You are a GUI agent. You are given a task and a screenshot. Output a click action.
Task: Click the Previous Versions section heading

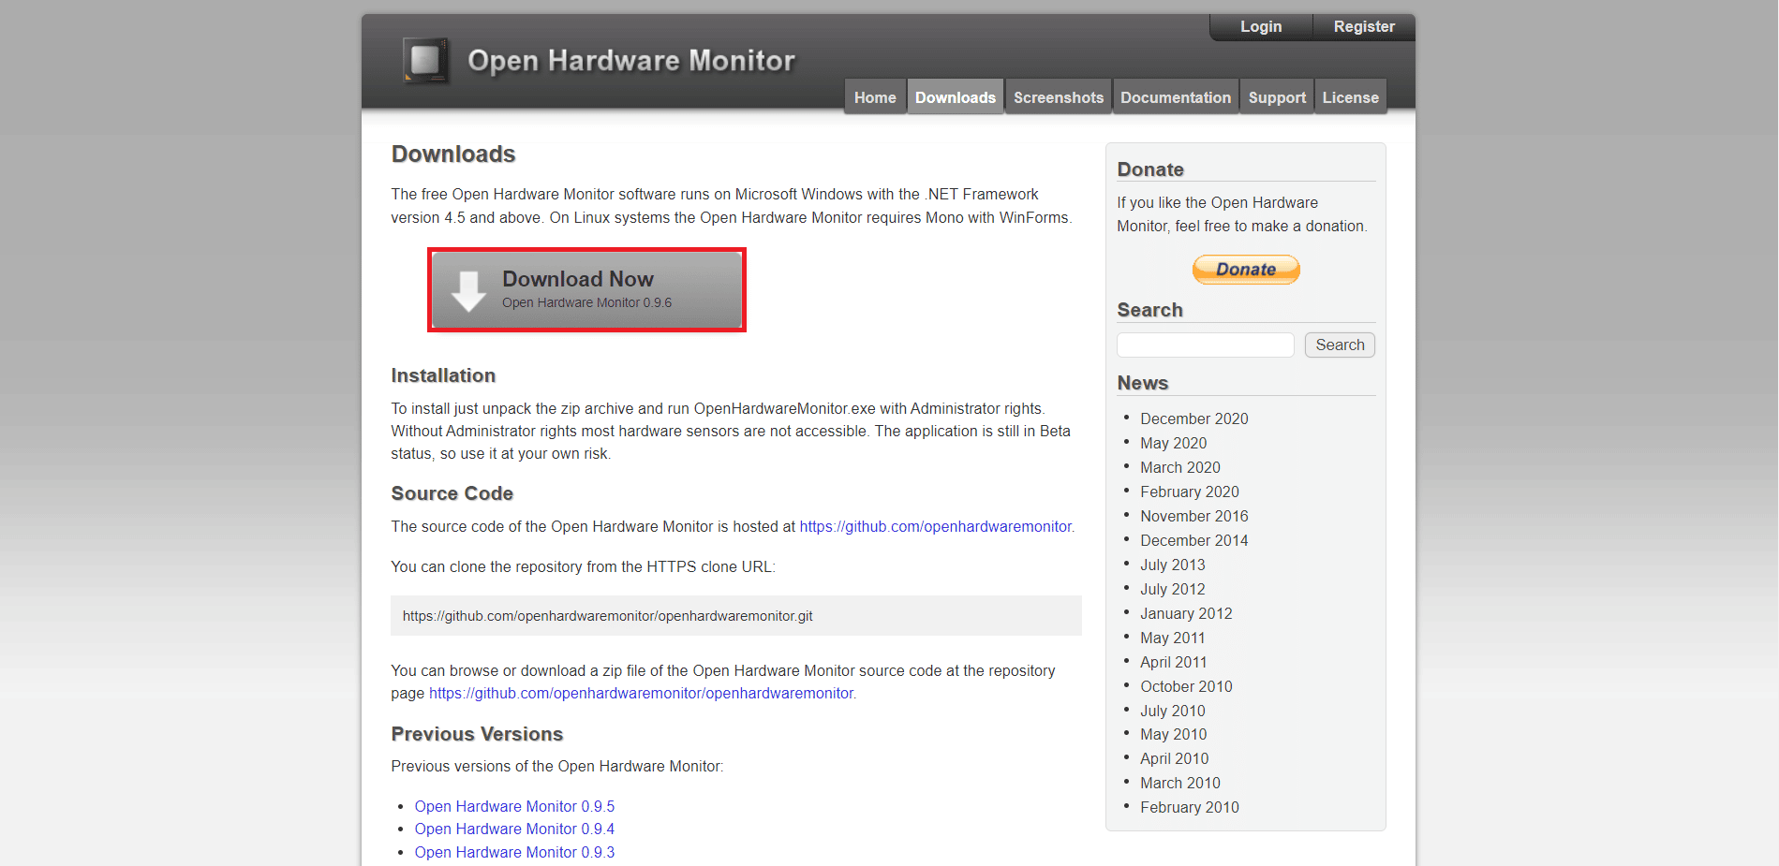(477, 734)
